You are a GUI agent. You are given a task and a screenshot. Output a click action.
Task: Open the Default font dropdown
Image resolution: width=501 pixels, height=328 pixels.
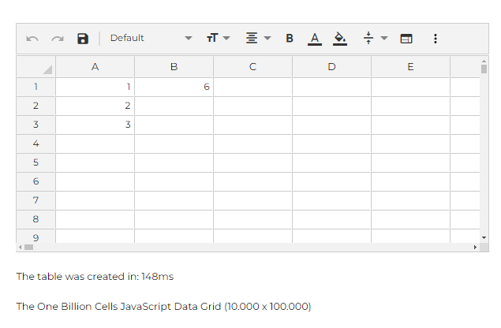click(150, 38)
